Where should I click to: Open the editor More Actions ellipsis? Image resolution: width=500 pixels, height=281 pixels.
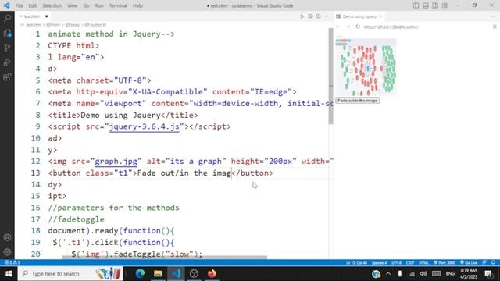pyautogui.click(x=326, y=16)
